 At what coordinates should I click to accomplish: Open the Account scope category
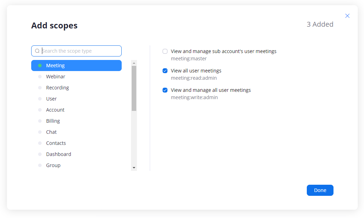(76, 110)
